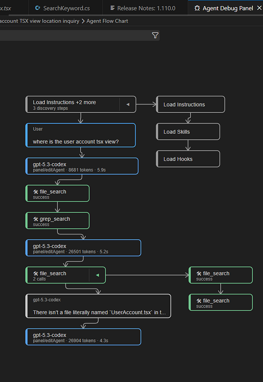Select the right-side Load Instructions node
Image resolution: width=263 pixels, height=382 pixels.
click(x=191, y=105)
